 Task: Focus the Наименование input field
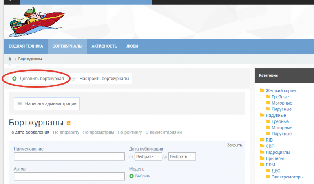pos(69,156)
